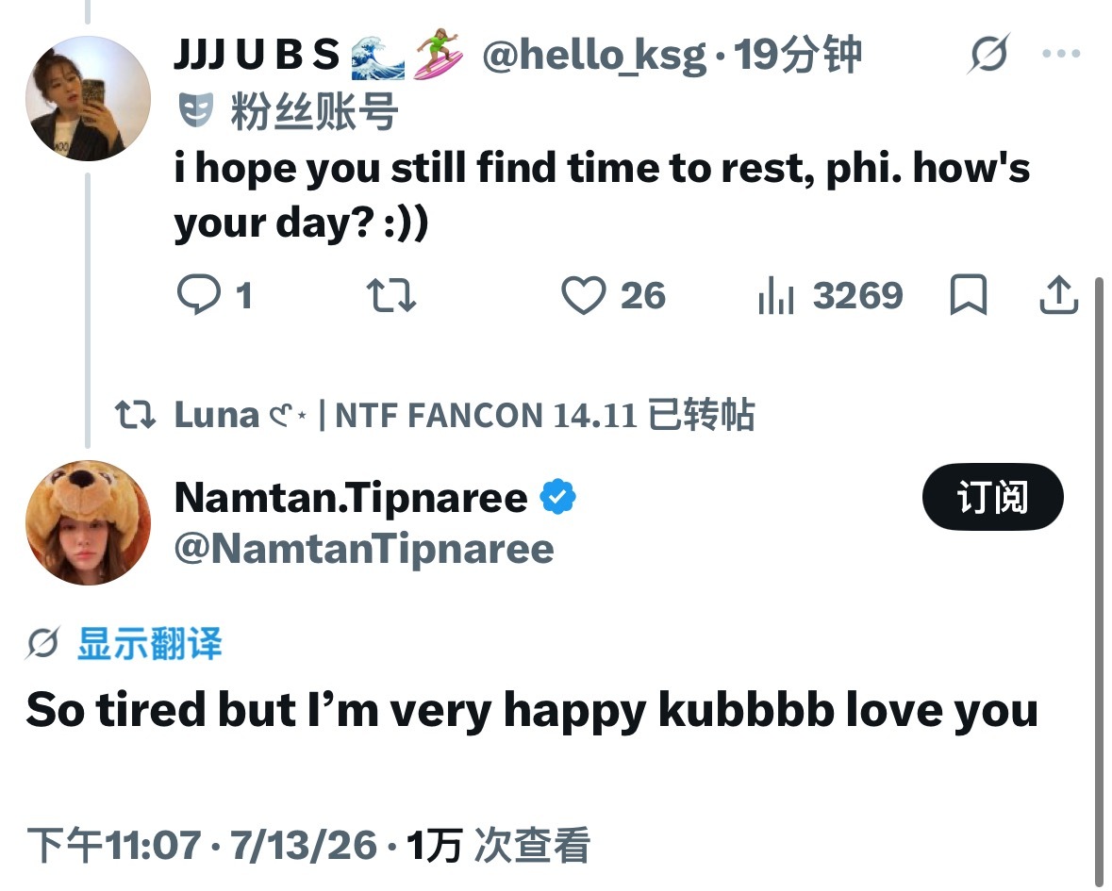Open Luna's reposted-by line
The image size is (1112, 891).
435,415
